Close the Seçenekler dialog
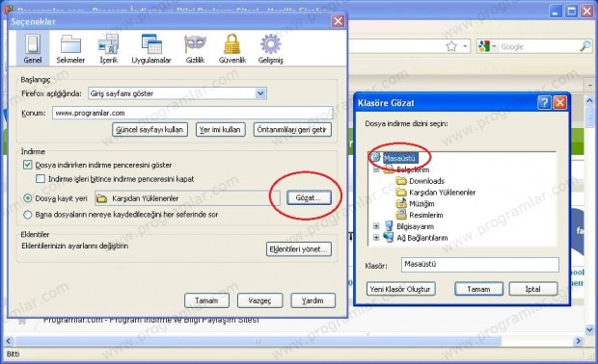 pyautogui.click(x=338, y=21)
